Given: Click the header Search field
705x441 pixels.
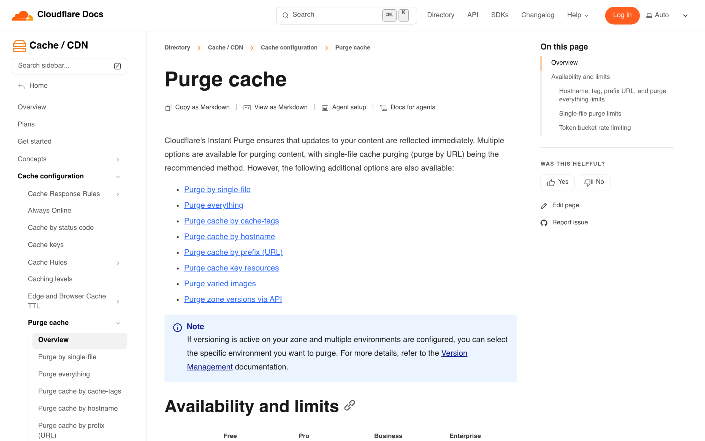Looking at the screenshot, I should [346, 15].
